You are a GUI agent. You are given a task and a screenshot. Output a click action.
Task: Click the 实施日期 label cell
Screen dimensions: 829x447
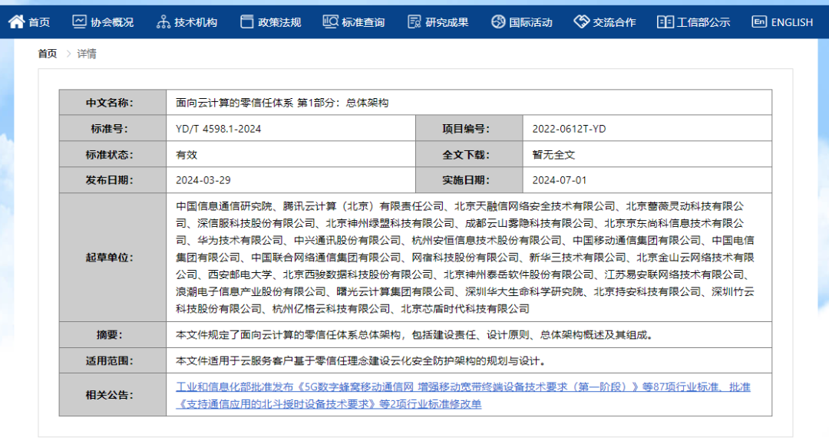(x=469, y=180)
